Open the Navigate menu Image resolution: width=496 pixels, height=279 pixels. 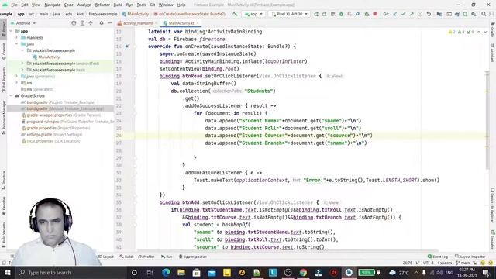point(52,5)
